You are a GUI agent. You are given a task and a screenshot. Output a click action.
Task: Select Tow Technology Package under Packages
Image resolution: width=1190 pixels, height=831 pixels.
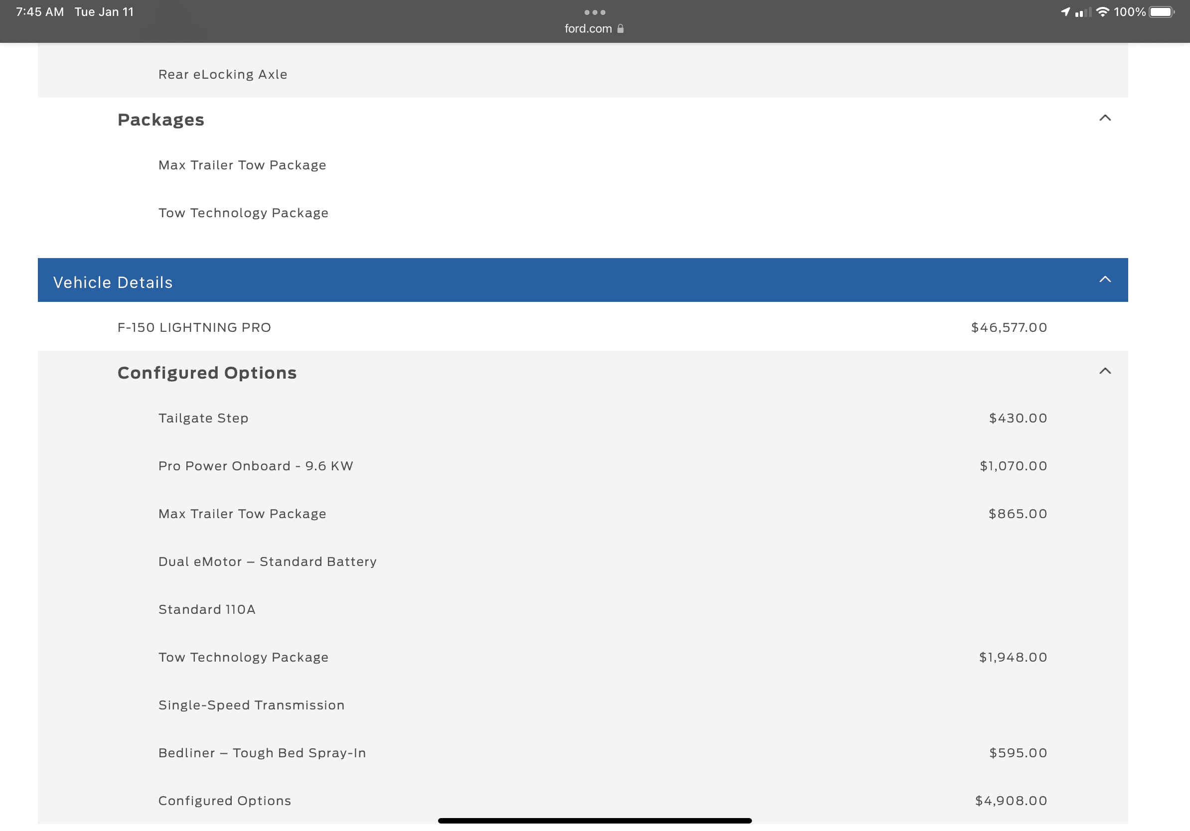(243, 213)
